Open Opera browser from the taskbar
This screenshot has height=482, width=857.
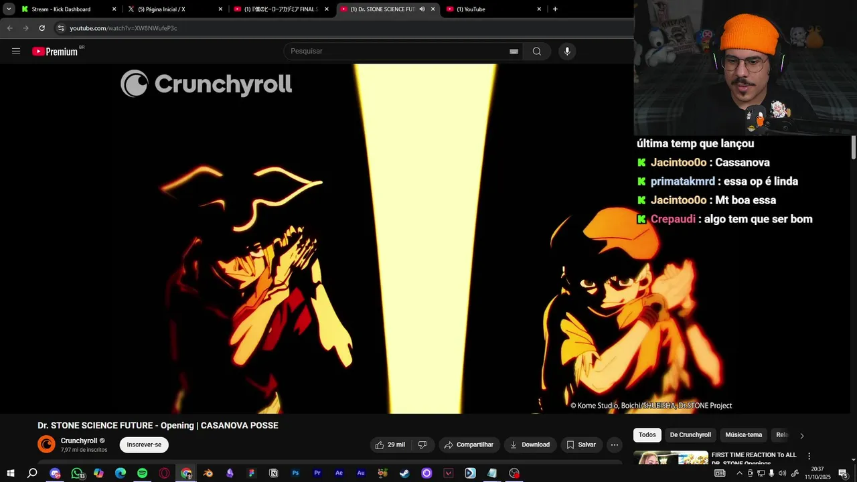coord(164,473)
